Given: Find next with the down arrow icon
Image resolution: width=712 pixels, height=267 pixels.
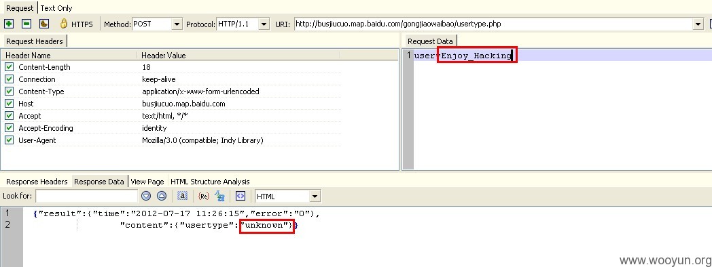Looking at the screenshot, I should click(146, 197).
